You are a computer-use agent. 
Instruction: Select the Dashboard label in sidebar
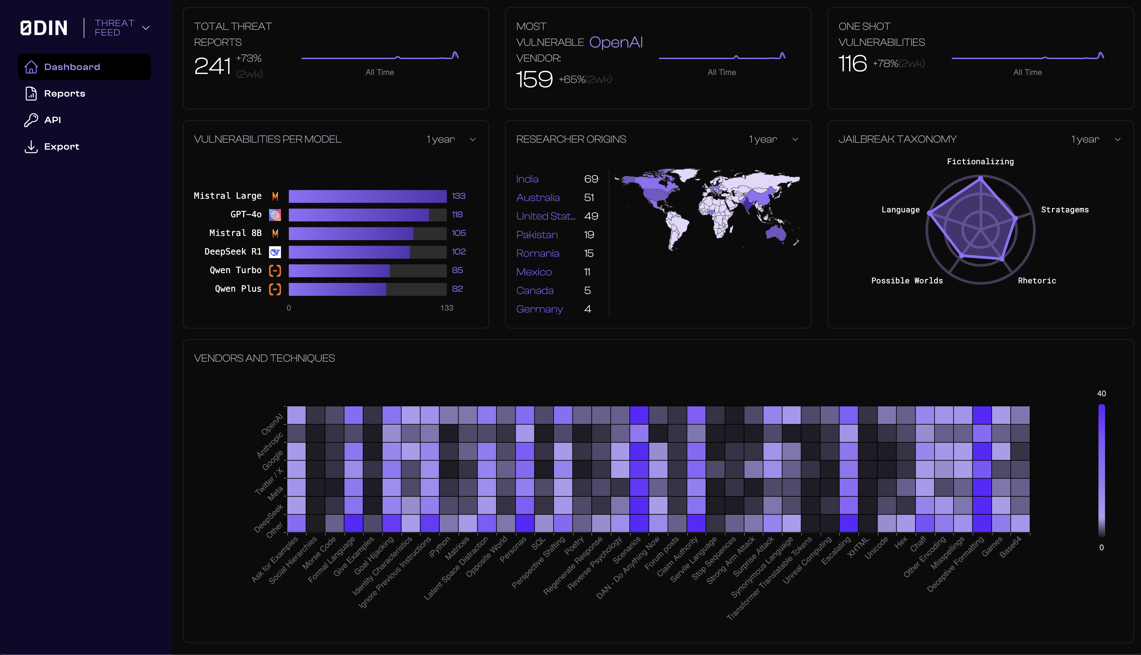[72, 67]
